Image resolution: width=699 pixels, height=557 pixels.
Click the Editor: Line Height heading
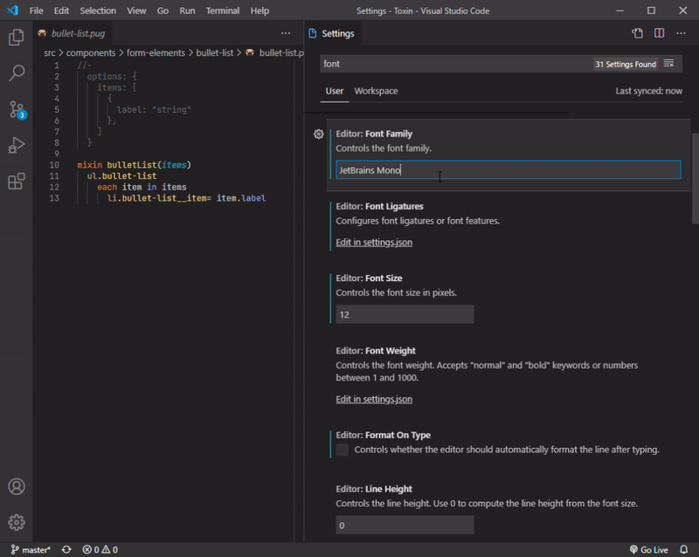coord(374,489)
